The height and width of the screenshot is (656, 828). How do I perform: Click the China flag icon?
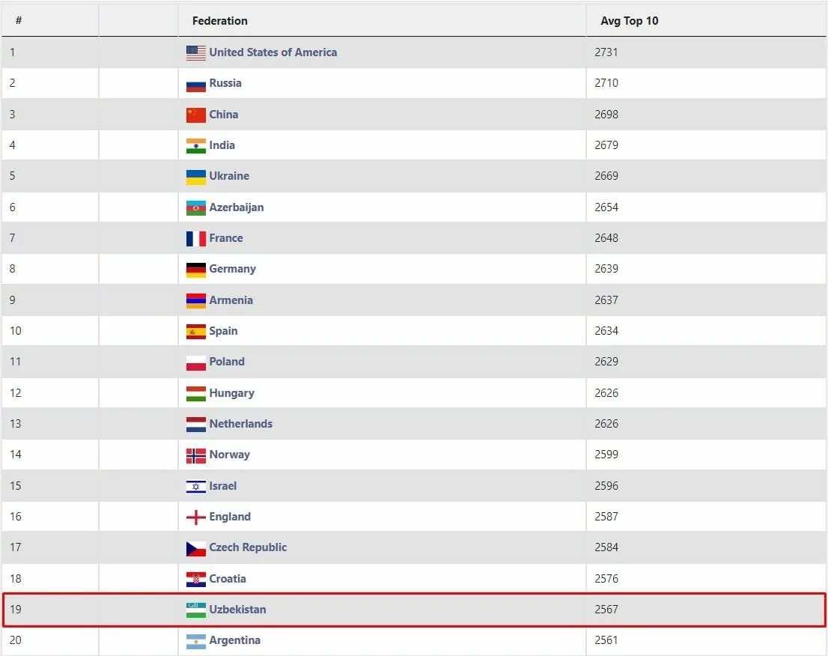[x=196, y=115]
